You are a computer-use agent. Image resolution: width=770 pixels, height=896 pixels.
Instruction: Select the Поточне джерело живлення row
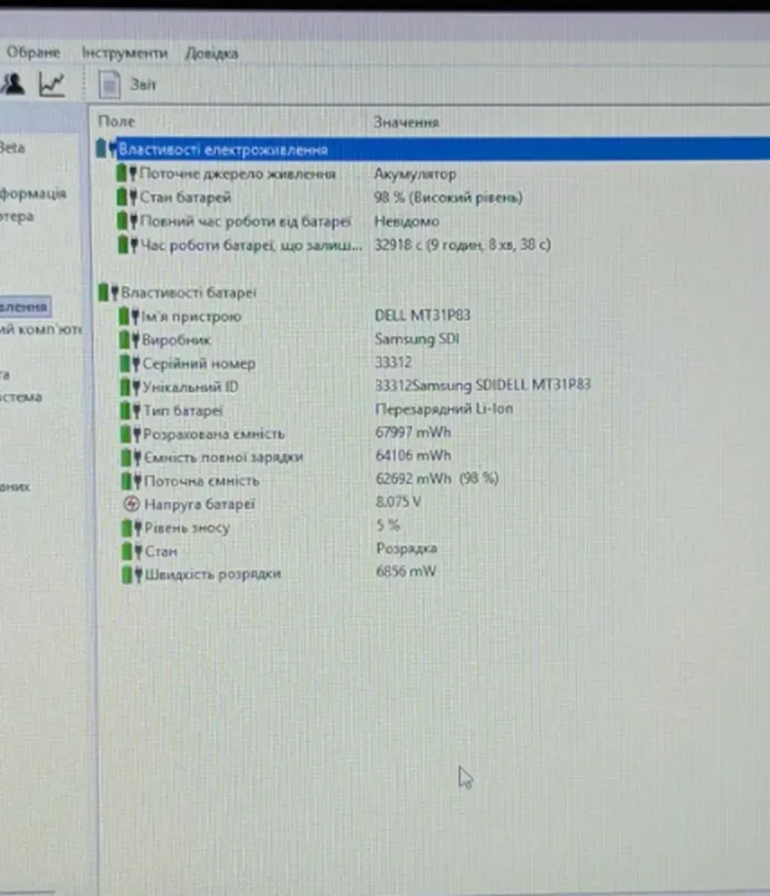pyautogui.click(x=237, y=174)
